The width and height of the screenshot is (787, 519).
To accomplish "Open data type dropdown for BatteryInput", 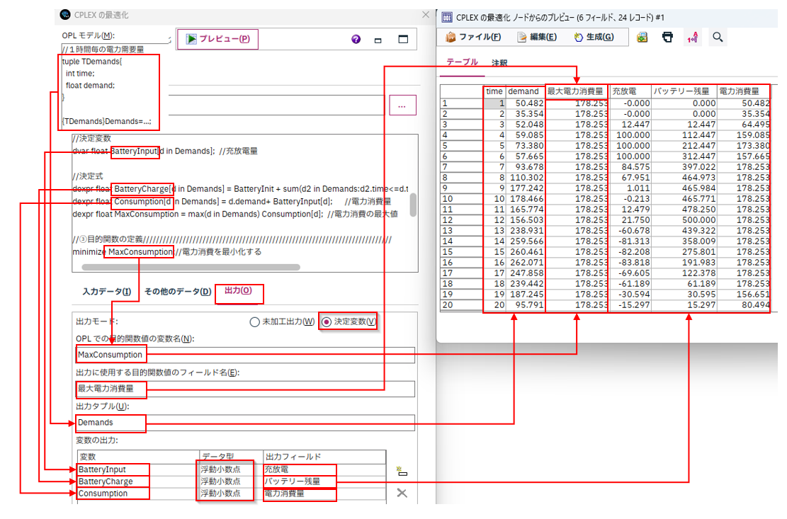I will click(231, 469).
